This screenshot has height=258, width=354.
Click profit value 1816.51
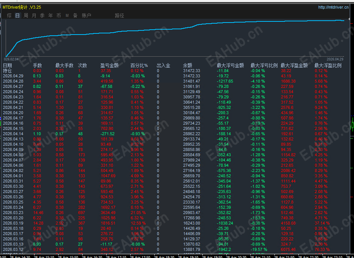coord(108,223)
